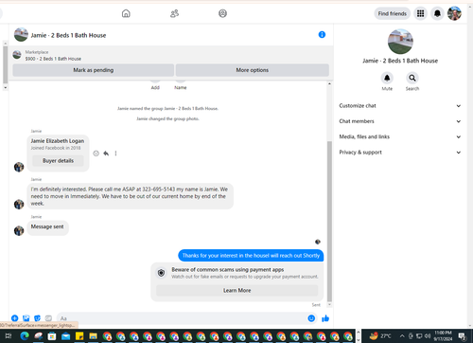
Task: Expand Media, files and links section
Action: (x=400, y=136)
